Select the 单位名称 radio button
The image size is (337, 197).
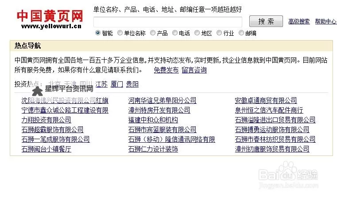pos(120,33)
